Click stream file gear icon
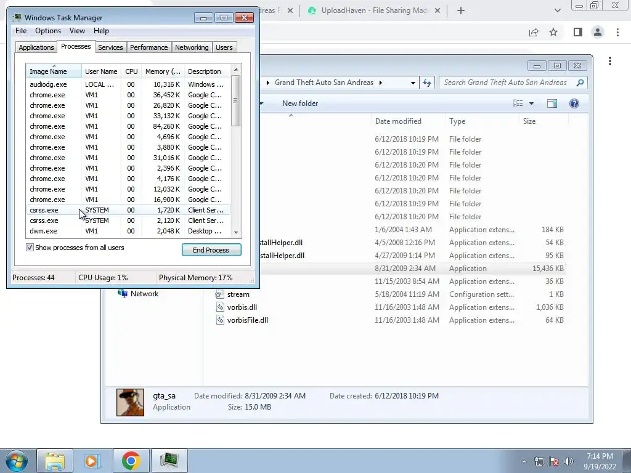The width and height of the screenshot is (631, 473). [x=220, y=294]
